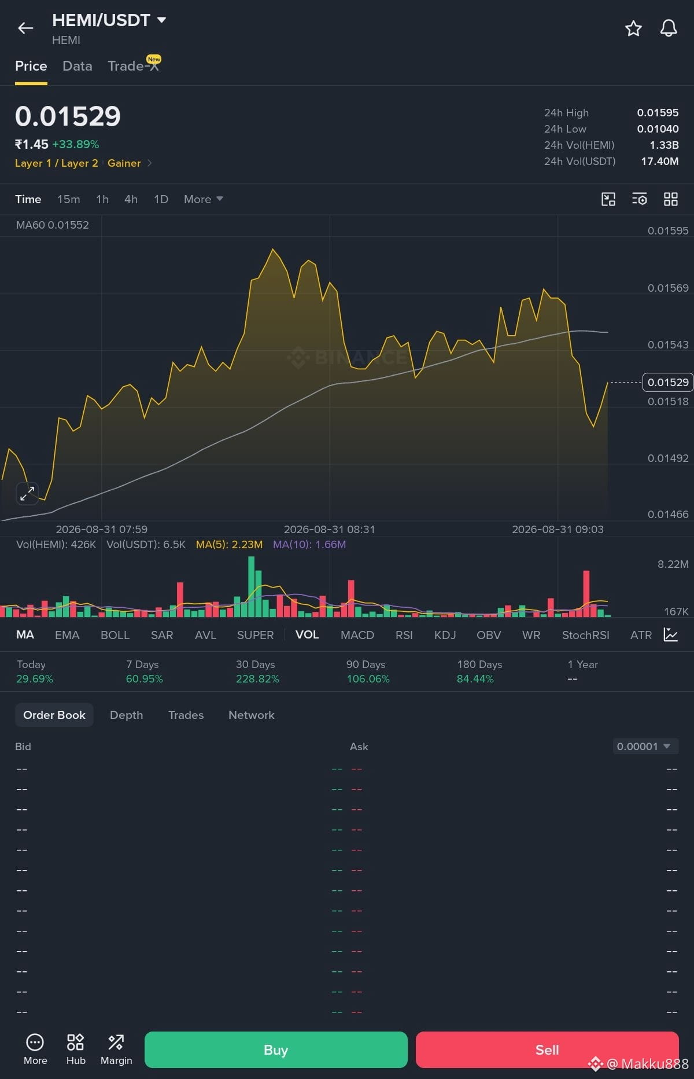Viewport: 694px width, 1079px height.
Task: Open Margin trading shortcut
Action: (x=116, y=1049)
